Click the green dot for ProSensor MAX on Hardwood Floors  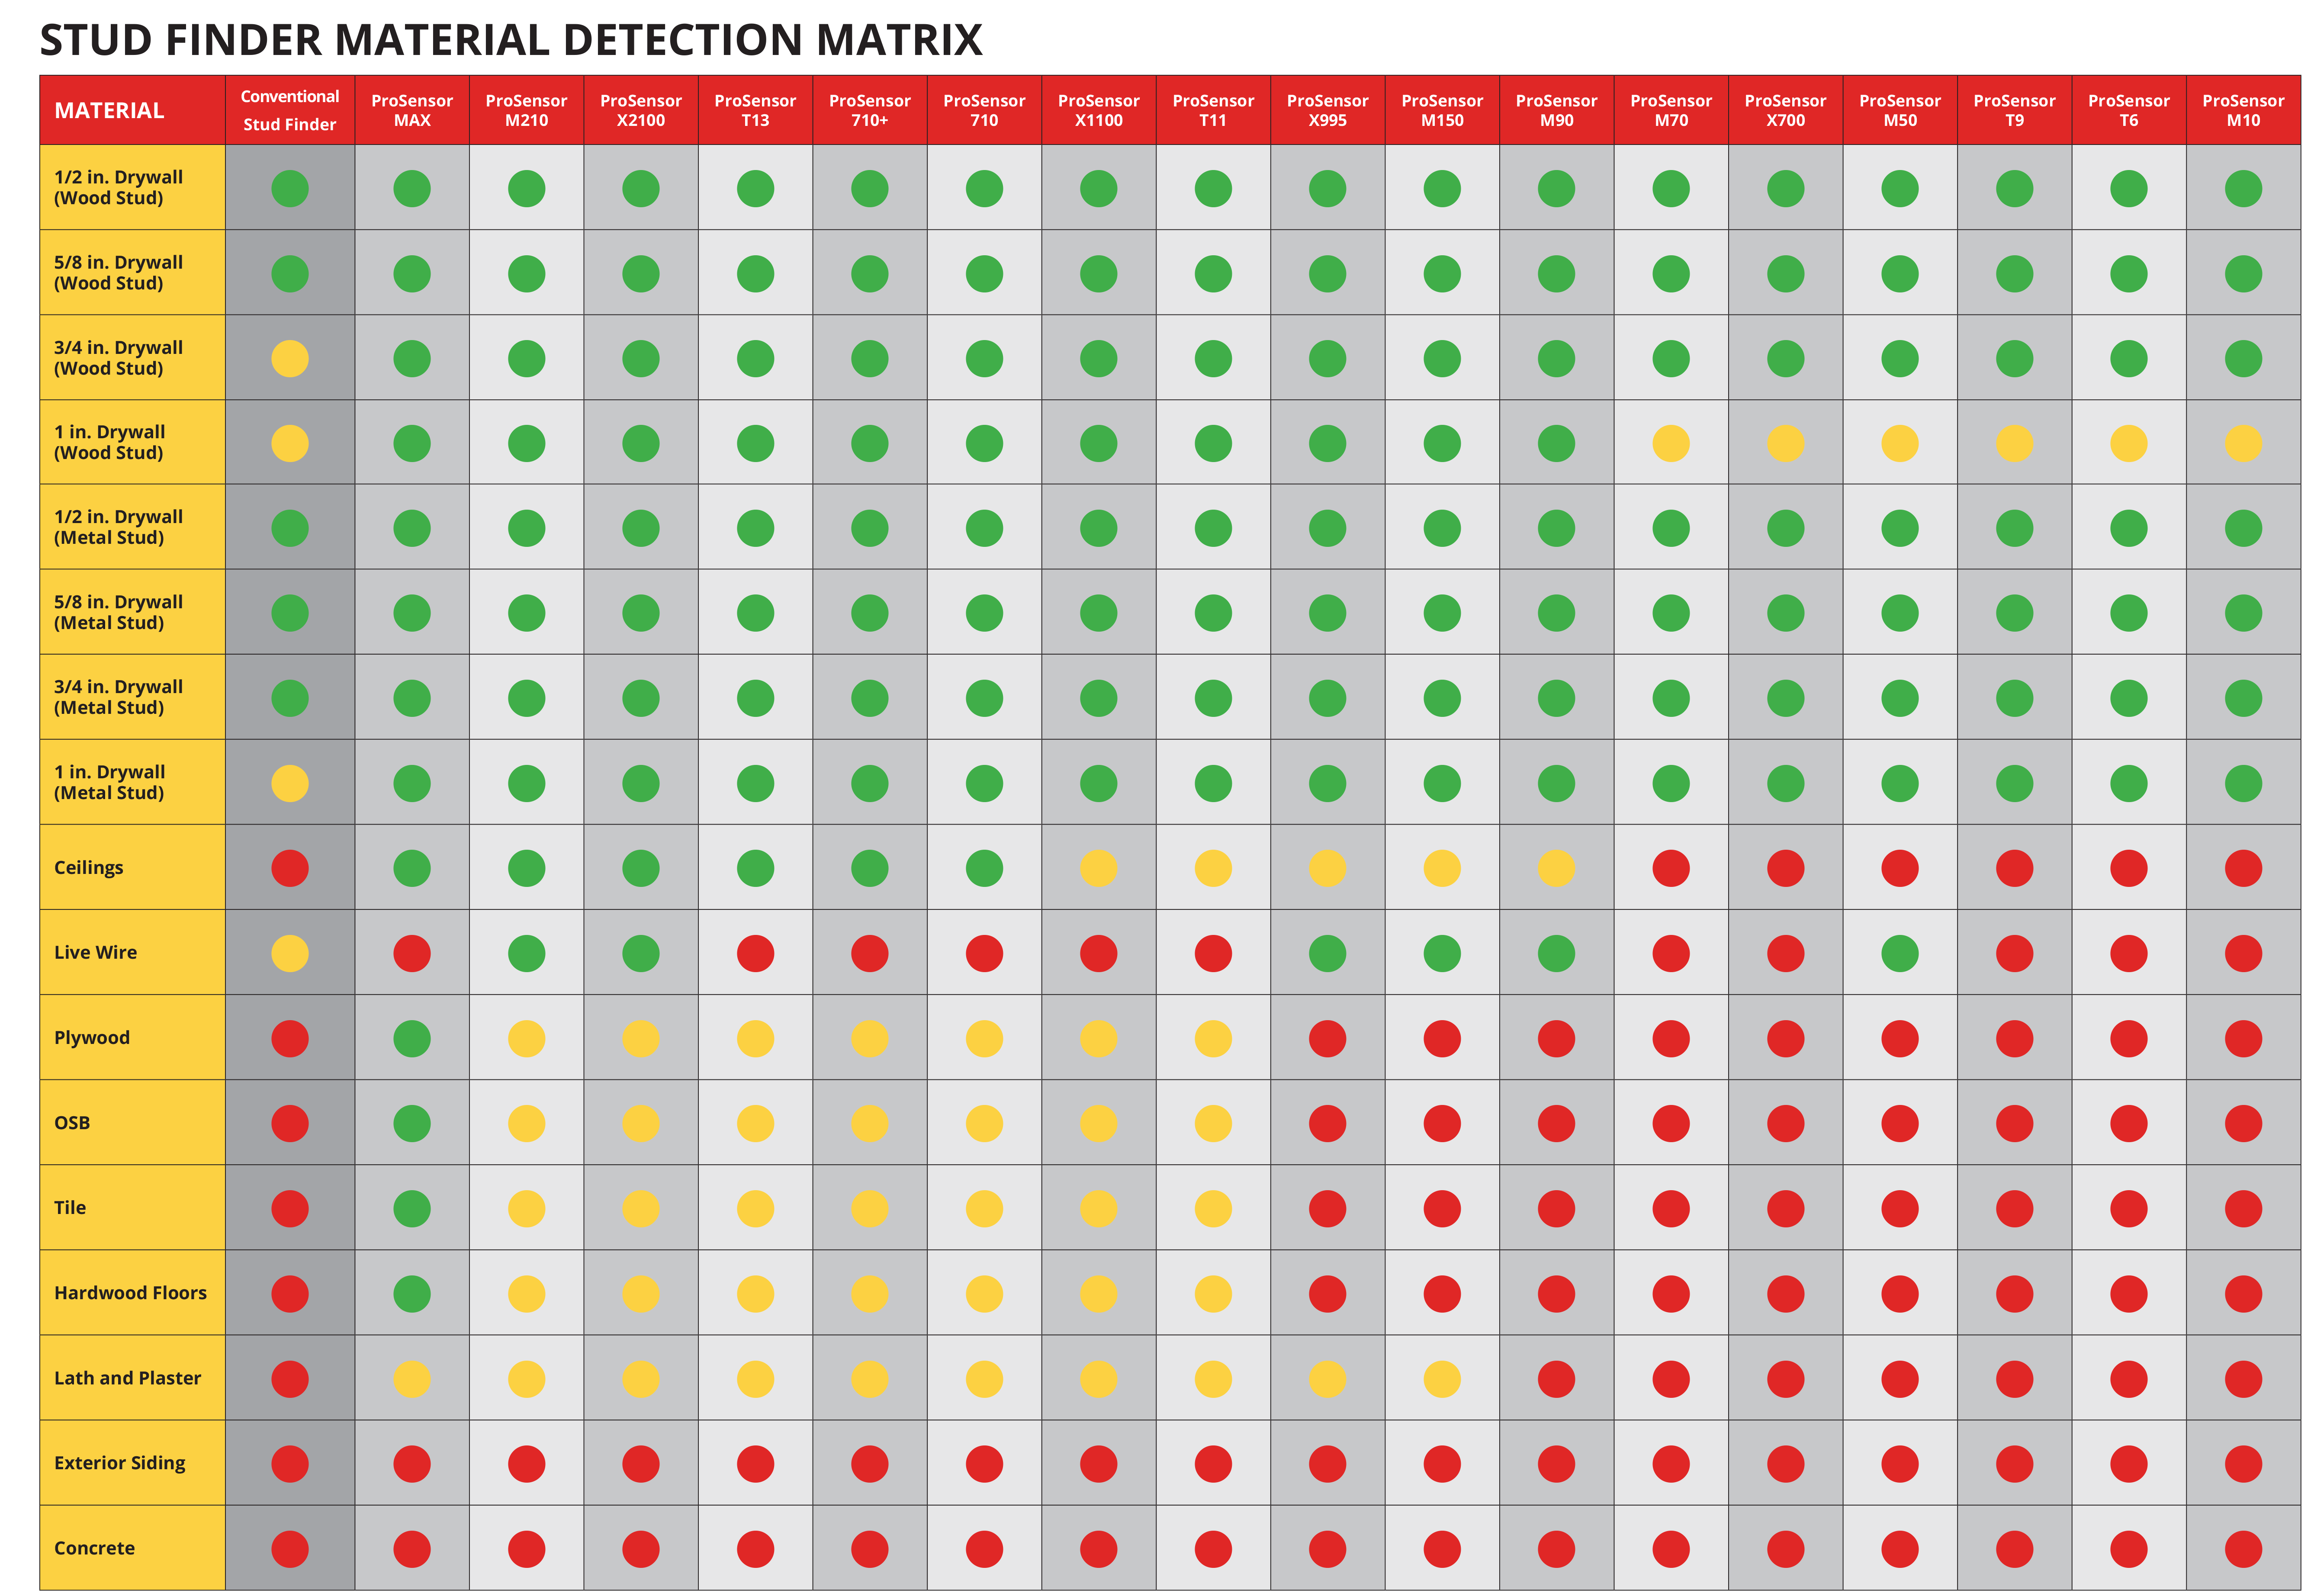coord(412,1294)
